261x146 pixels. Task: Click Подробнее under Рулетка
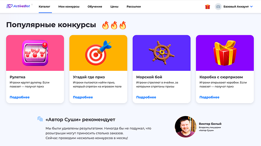(x=20, y=97)
